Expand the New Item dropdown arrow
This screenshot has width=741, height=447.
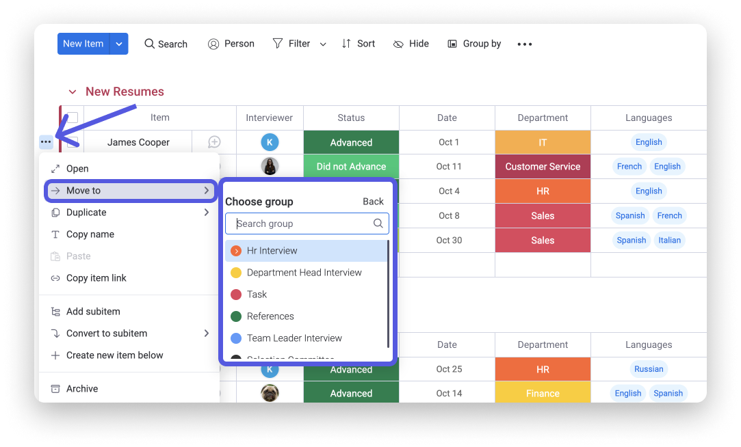click(119, 44)
